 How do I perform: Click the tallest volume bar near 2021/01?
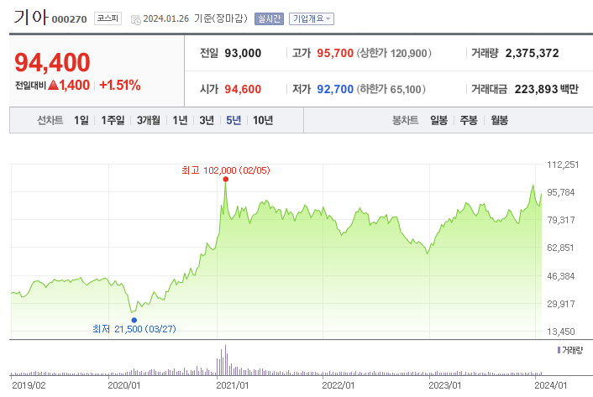(x=225, y=360)
